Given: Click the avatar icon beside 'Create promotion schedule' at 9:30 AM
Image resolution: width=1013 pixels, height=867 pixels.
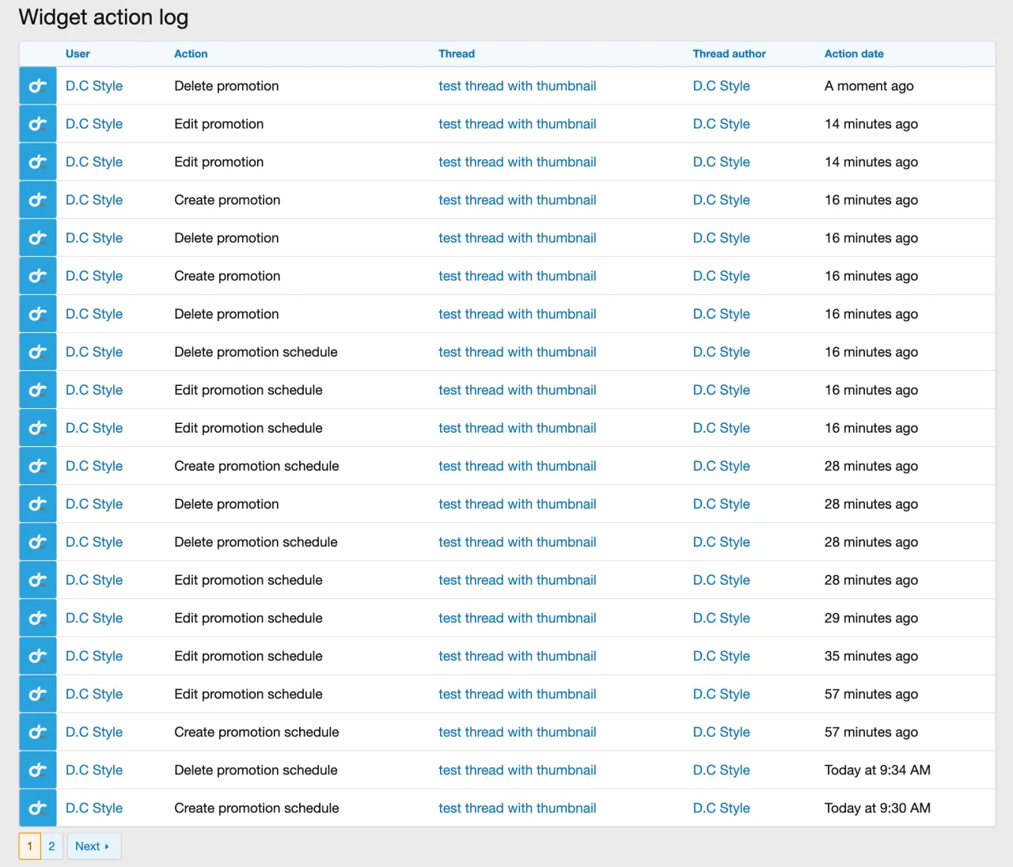Looking at the screenshot, I should 37,808.
